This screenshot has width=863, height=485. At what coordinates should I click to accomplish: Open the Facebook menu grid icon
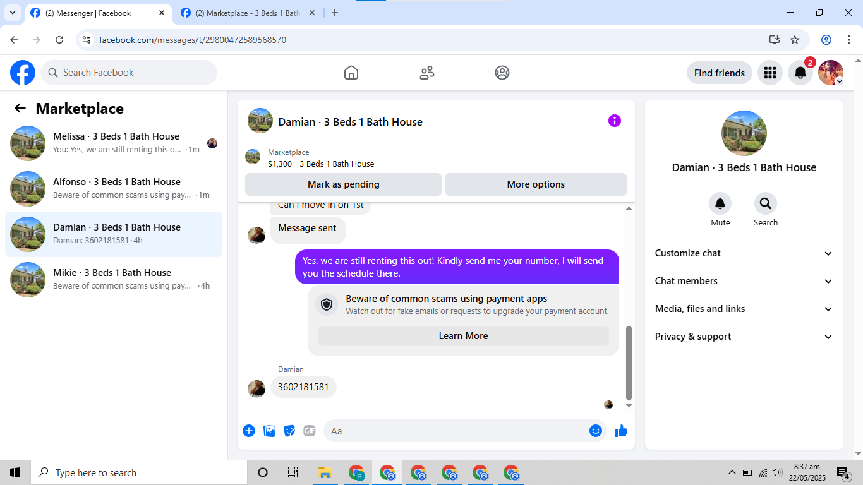point(769,73)
